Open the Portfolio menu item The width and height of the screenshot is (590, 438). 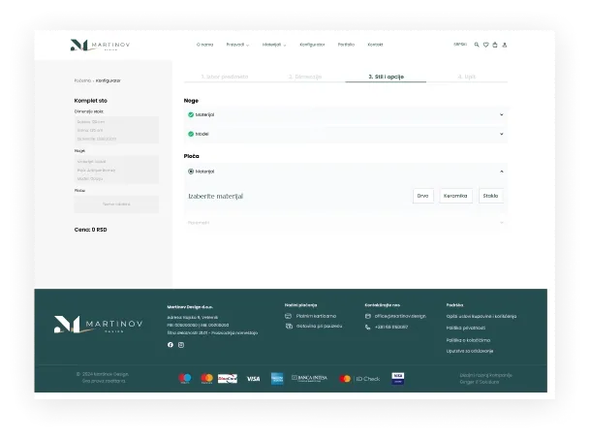point(346,45)
